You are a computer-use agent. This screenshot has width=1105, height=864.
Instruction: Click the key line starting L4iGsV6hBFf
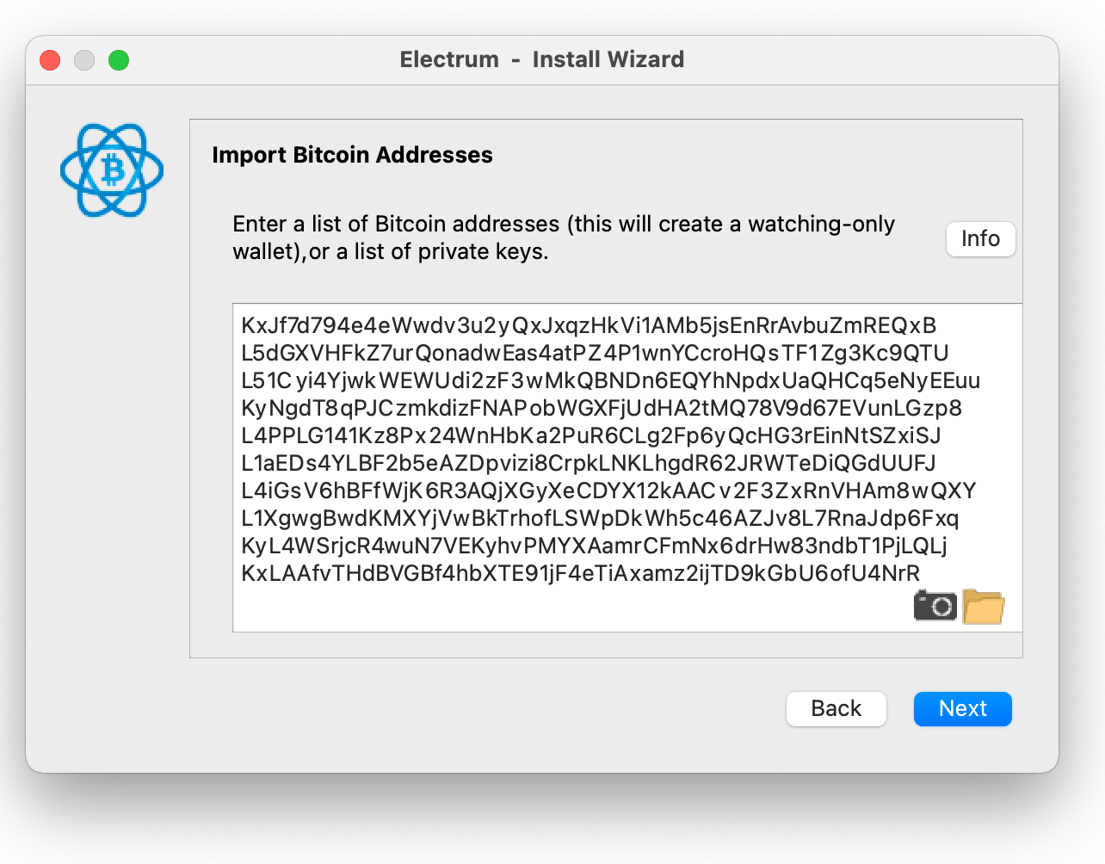click(x=608, y=491)
